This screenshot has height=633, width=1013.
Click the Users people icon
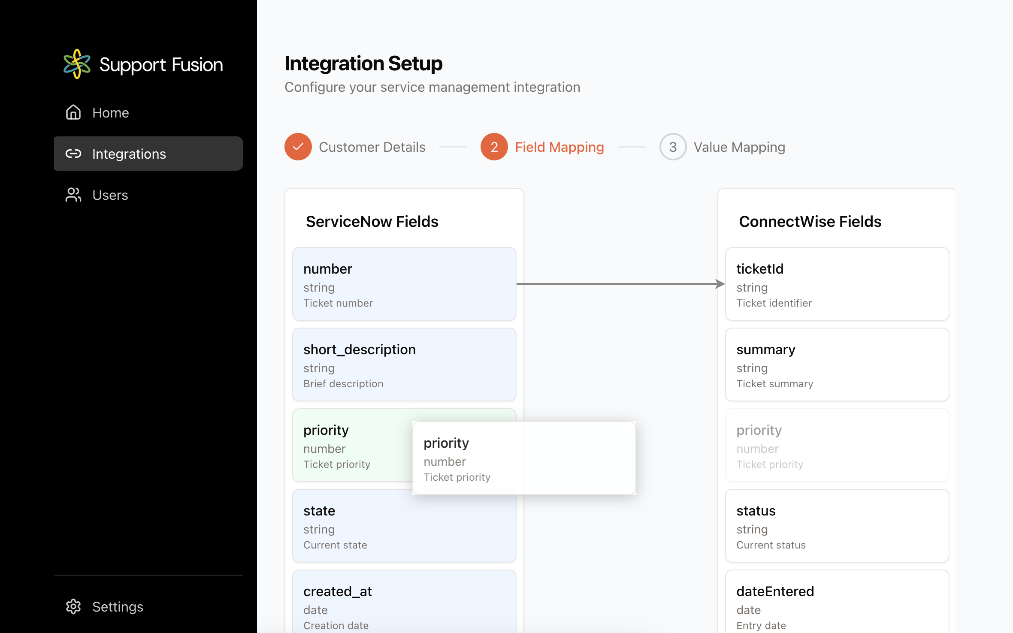[73, 195]
